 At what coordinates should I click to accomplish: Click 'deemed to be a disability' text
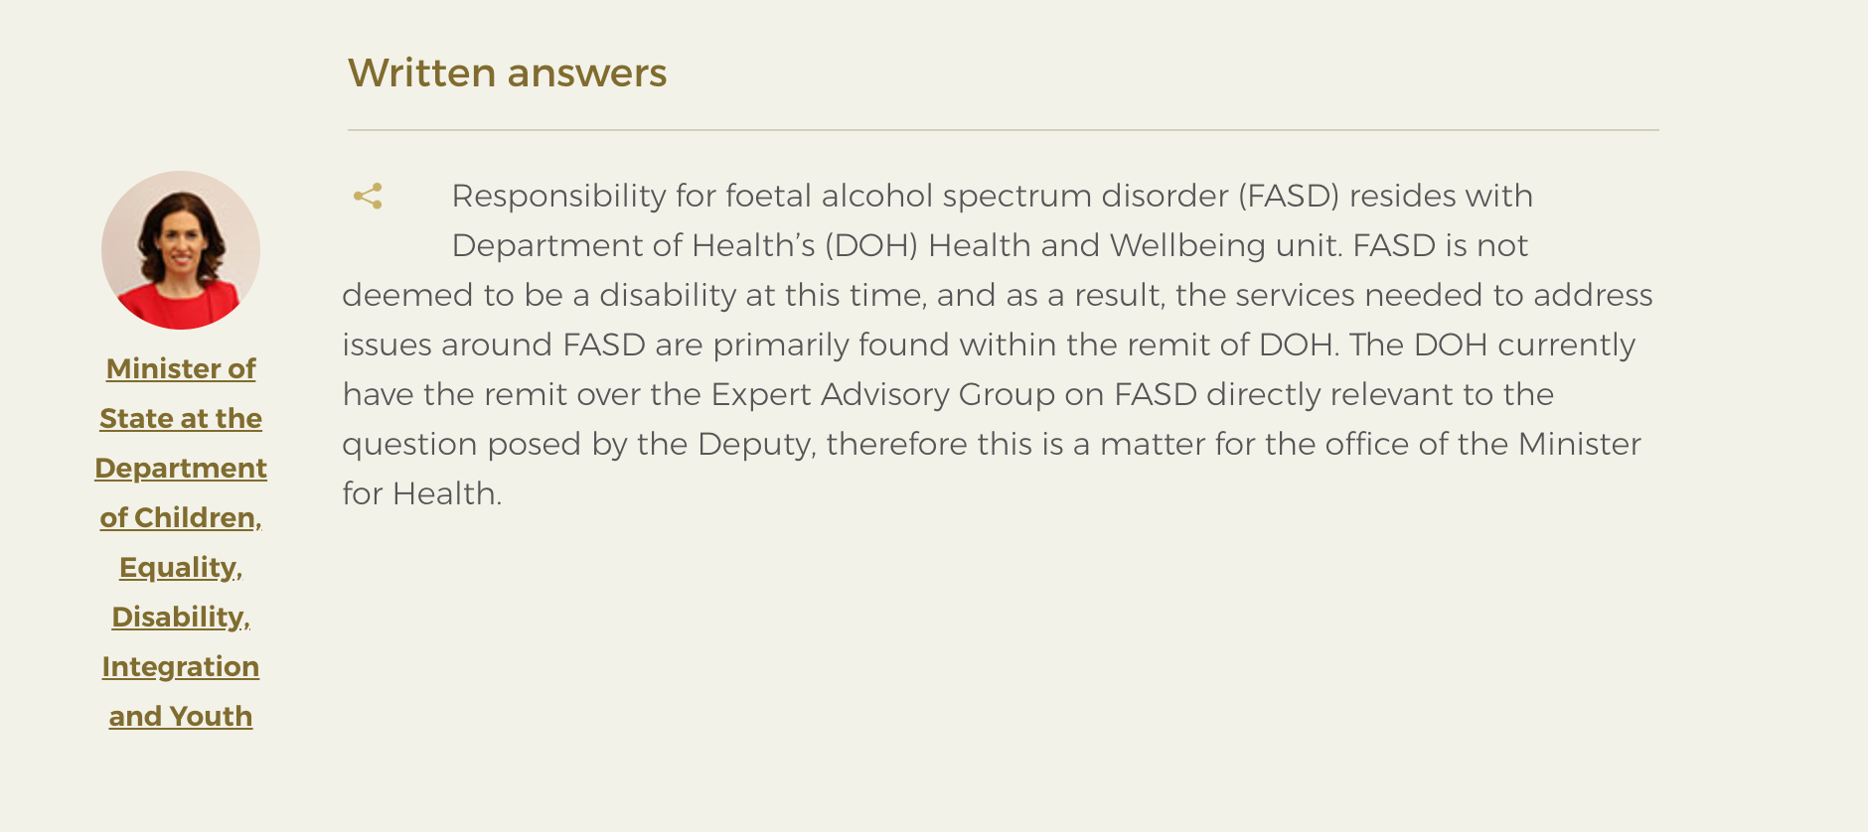pos(539,295)
